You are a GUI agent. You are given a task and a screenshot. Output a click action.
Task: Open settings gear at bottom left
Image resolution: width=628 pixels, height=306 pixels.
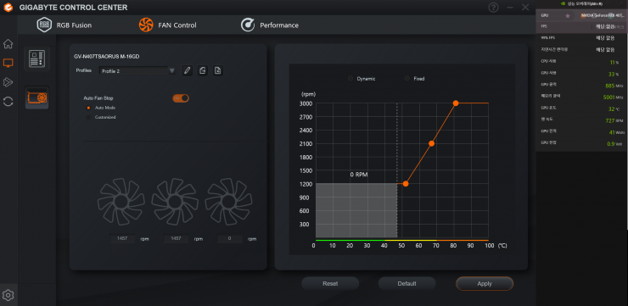pos(8,295)
